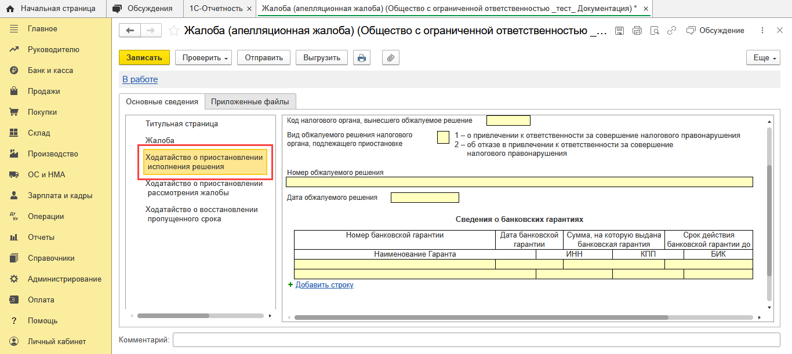Click the Добавить строку link
Screen dimensions: 792x354
(x=324, y=285)
